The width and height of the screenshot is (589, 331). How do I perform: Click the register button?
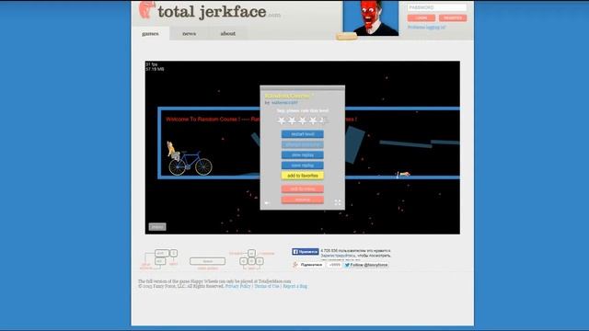tap(453, 18)
